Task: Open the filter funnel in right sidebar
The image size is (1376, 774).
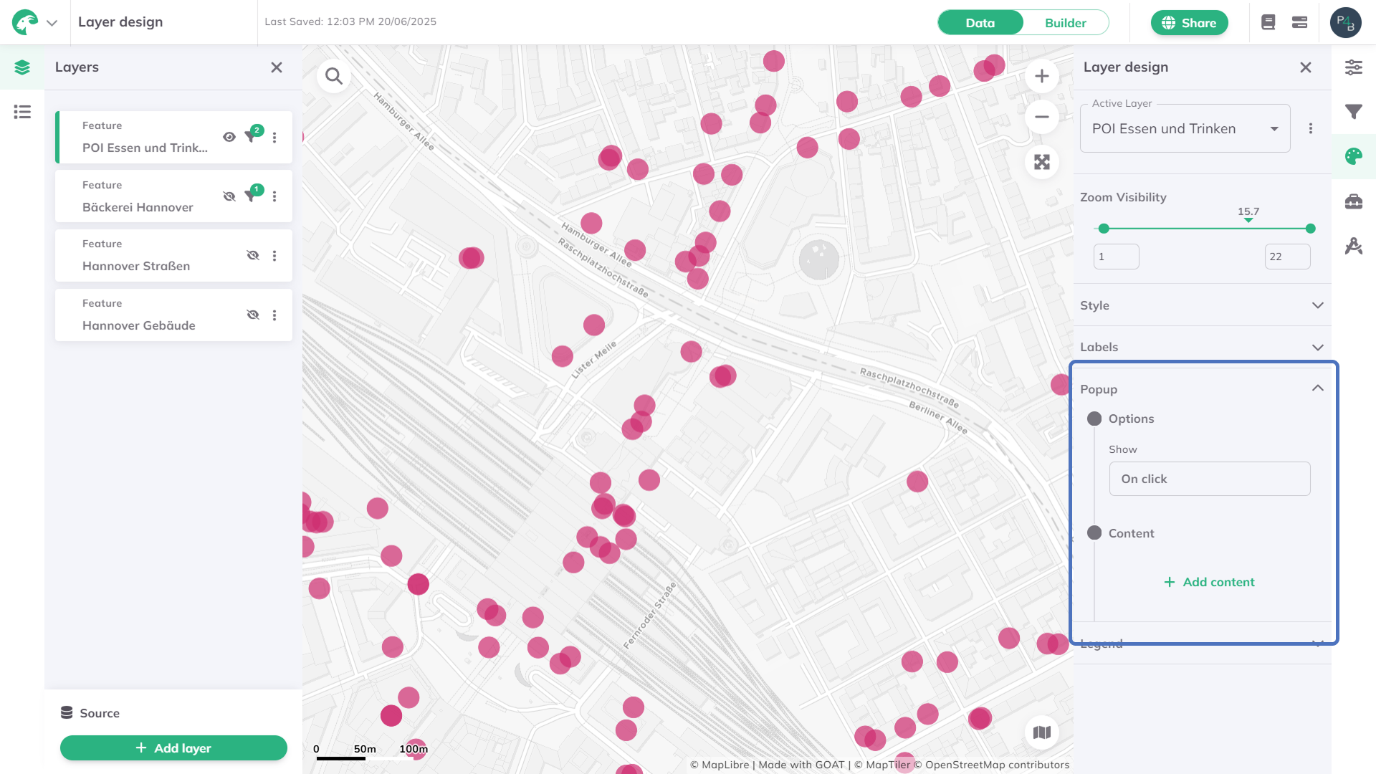Action: coord(1353,112)
